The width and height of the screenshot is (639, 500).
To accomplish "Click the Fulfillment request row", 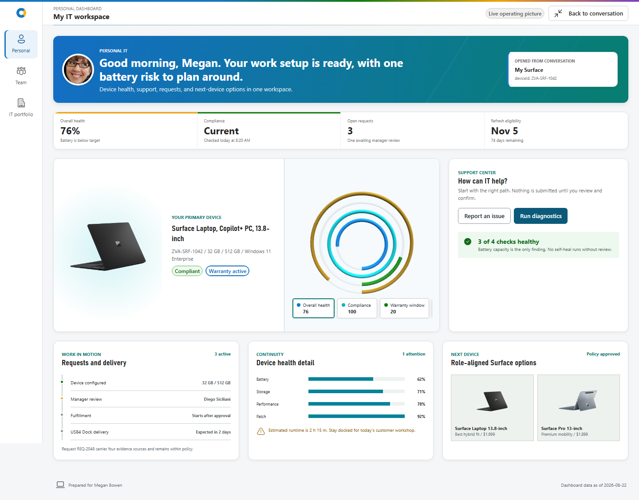I will [150, 415].
